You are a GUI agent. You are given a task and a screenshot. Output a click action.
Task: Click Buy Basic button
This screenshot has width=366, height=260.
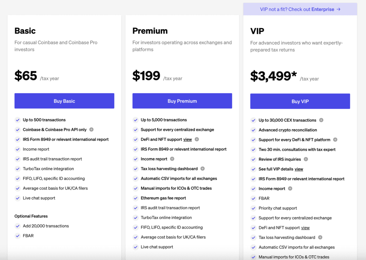point(64,101)
